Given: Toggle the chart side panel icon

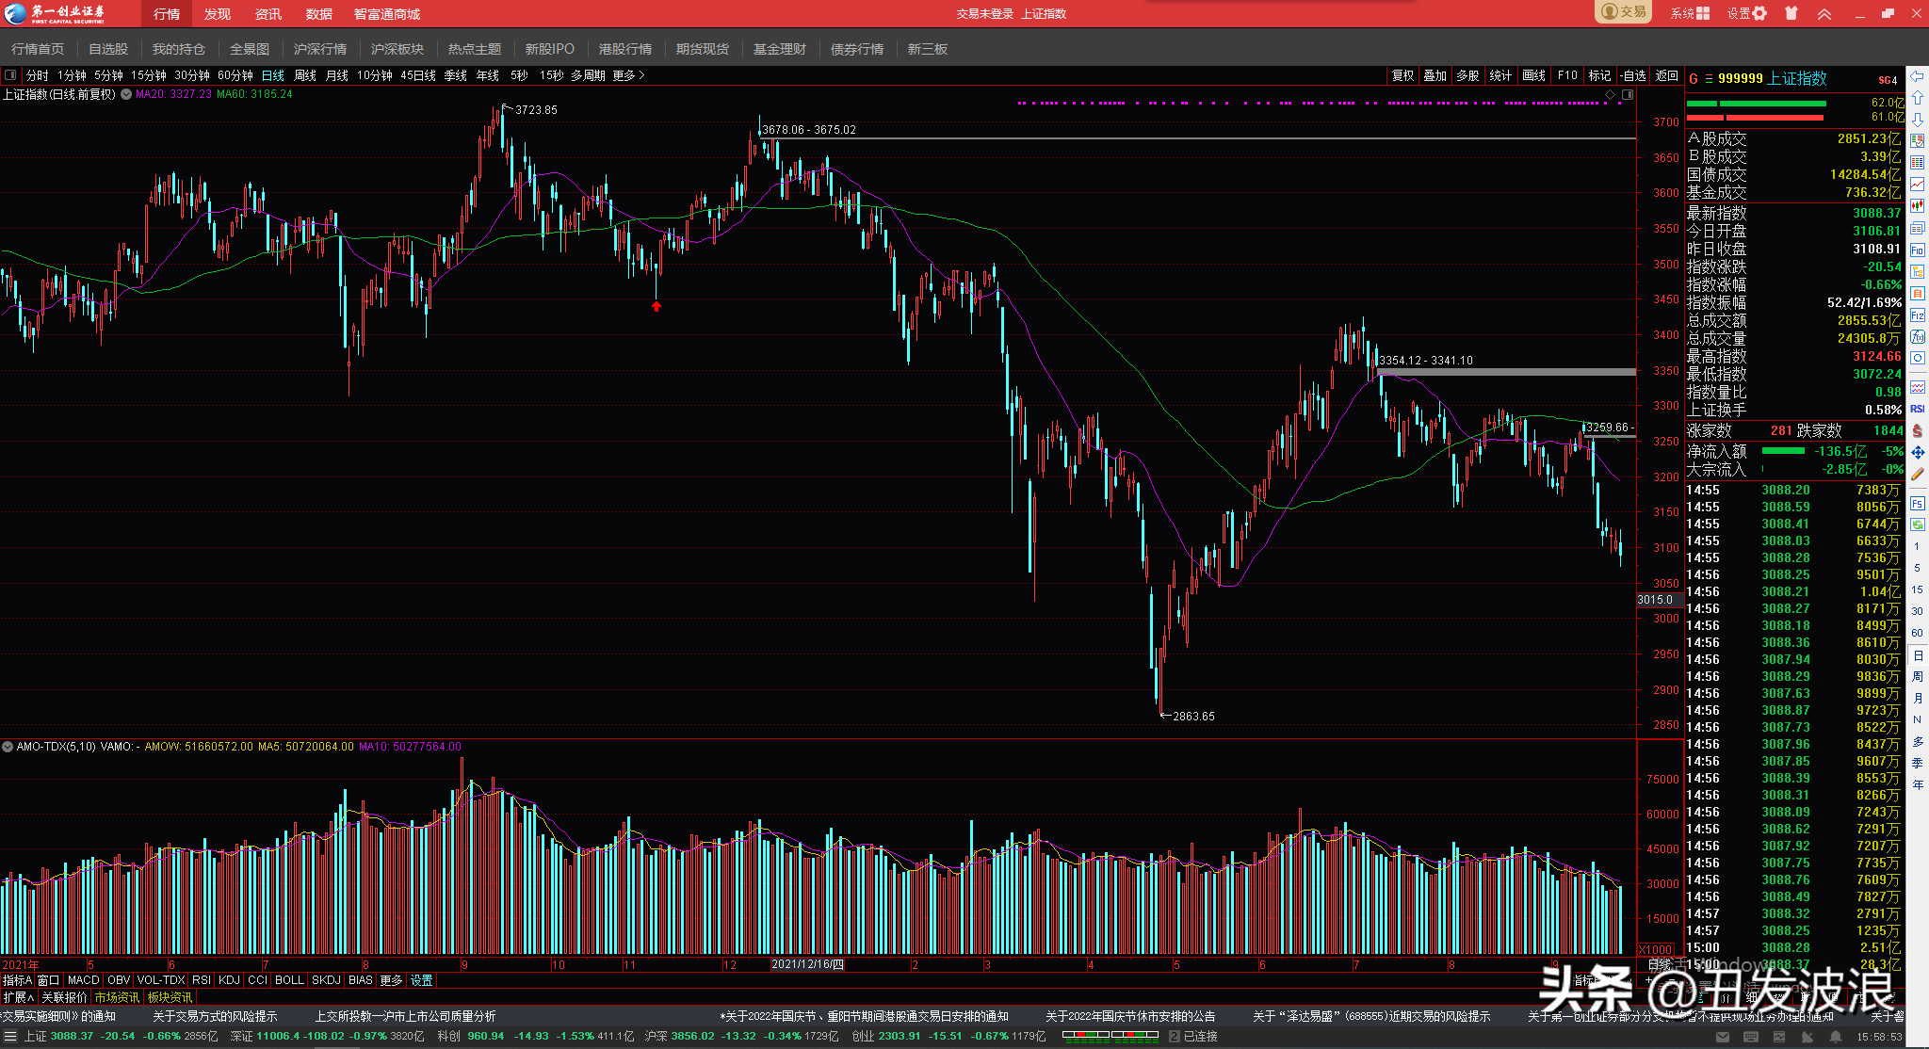Looking at the screenshot, I should (x=1628, y=94).
